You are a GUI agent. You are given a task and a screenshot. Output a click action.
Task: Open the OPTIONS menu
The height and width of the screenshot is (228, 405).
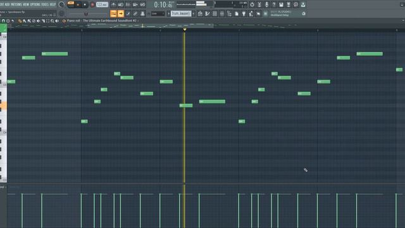click(x=35, y=4)
